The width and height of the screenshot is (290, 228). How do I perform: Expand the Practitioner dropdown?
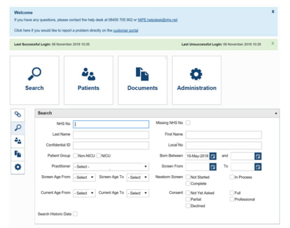point(111,166)
